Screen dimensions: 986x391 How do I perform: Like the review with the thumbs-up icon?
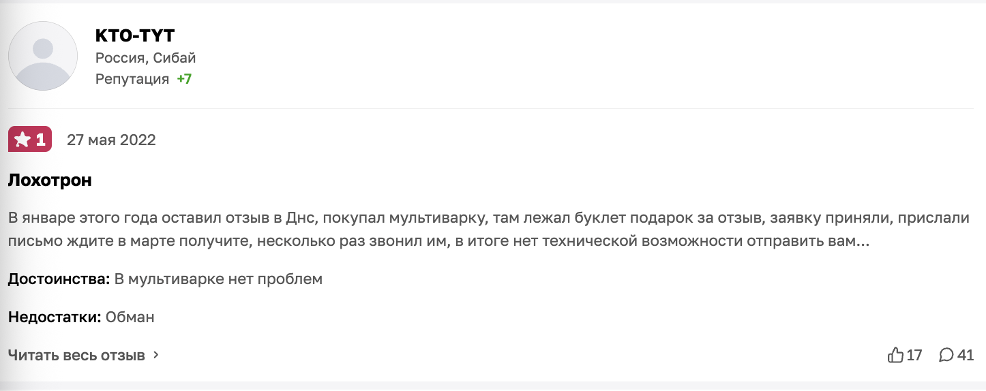pyautogui.click(x=895, y=355)
